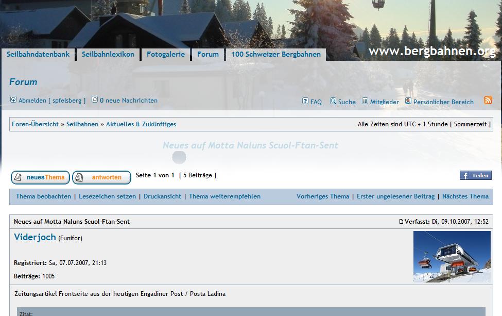This screenshot has height=316, width=502.
Task: Click the Suche magnifier icon
Action: point(333,101)
